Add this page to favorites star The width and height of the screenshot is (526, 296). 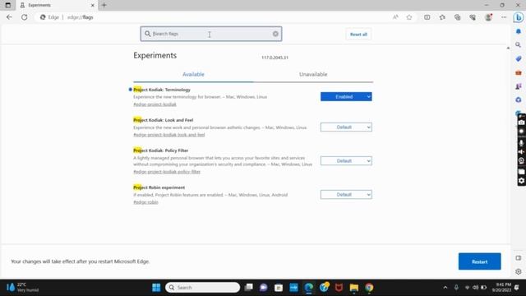[x=409, y=17]
